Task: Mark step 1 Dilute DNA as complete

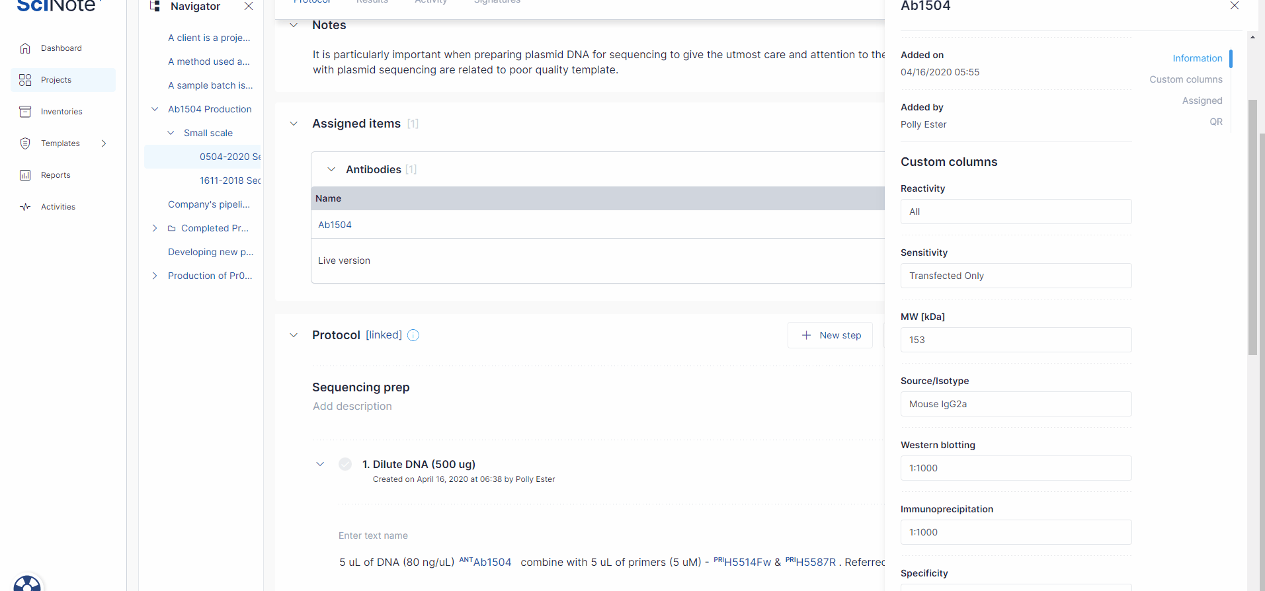Action: pyautogui.click(x=345, y=464)
